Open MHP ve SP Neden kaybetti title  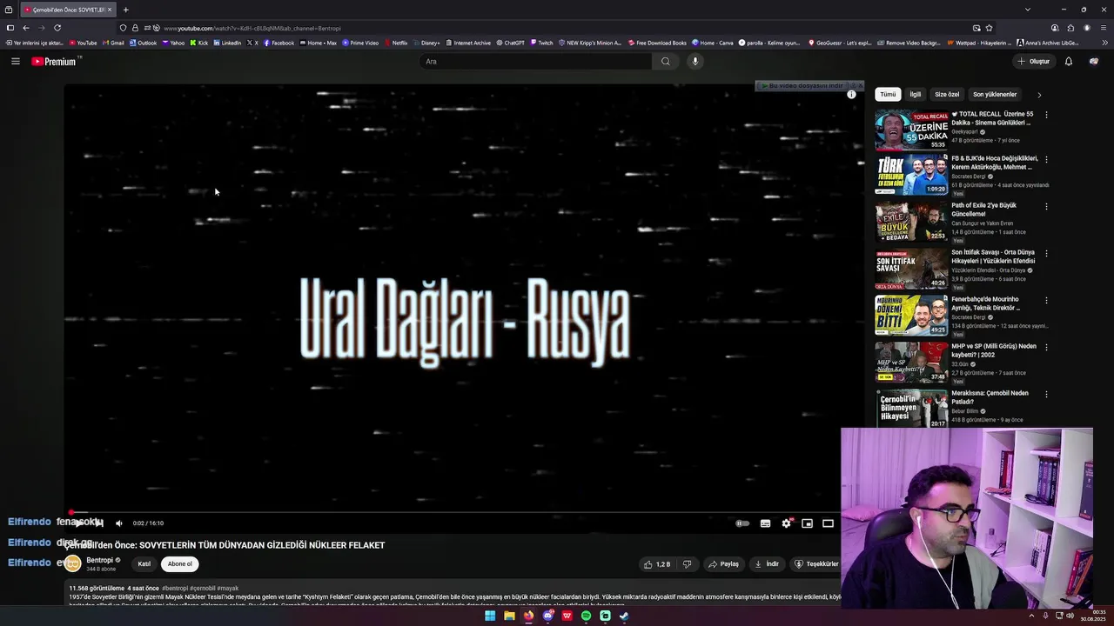(x=994, y=350)
